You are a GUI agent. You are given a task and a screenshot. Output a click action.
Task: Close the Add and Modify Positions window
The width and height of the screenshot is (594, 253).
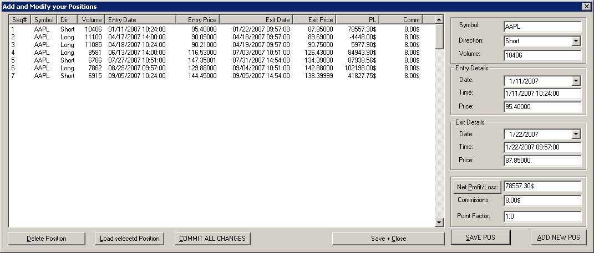(x=586, y=7)
